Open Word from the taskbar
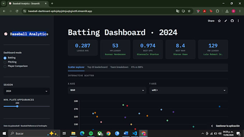The image size is (244, 137). pyautogui.click(x=126, y=133)
